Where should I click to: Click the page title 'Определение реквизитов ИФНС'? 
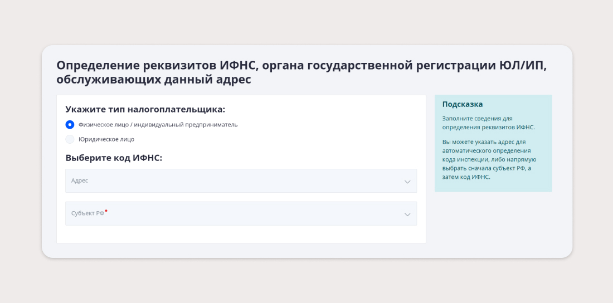click(x=158, y=65)
